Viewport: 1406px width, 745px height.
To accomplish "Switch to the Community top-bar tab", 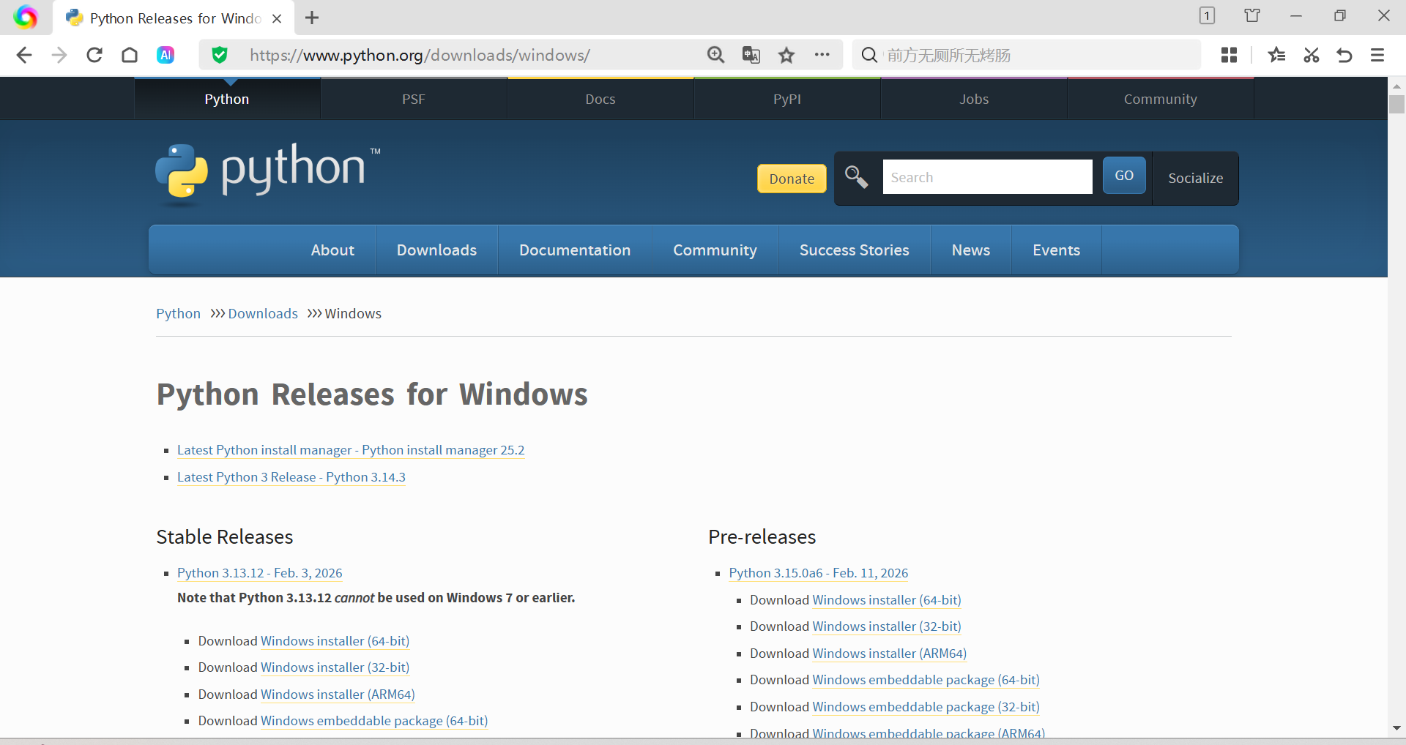I will [x=1161, y=99].
